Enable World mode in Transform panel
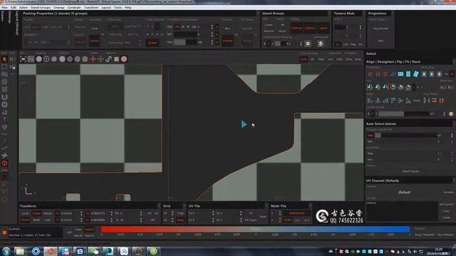 (26, 220)
